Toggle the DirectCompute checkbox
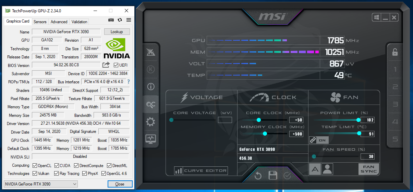Image resolution: width=413 pixels, height=192 pixels. [76, 165]
